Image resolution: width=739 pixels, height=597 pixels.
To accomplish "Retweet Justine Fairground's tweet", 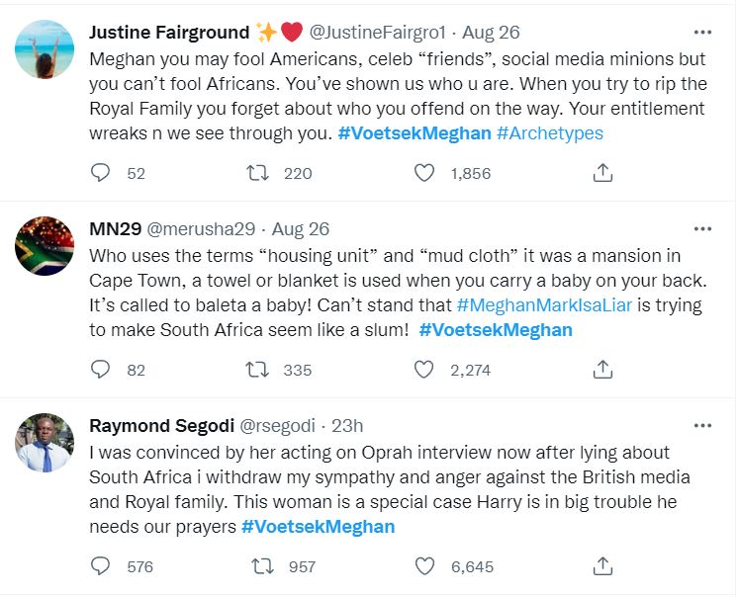I will click(257, 173).
